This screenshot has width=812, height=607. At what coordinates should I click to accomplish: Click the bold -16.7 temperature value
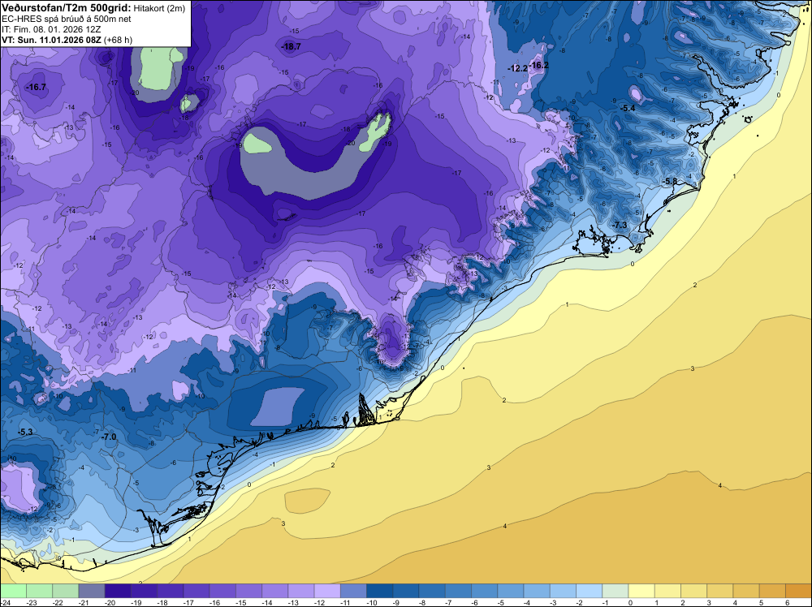[x=37, y=87]
